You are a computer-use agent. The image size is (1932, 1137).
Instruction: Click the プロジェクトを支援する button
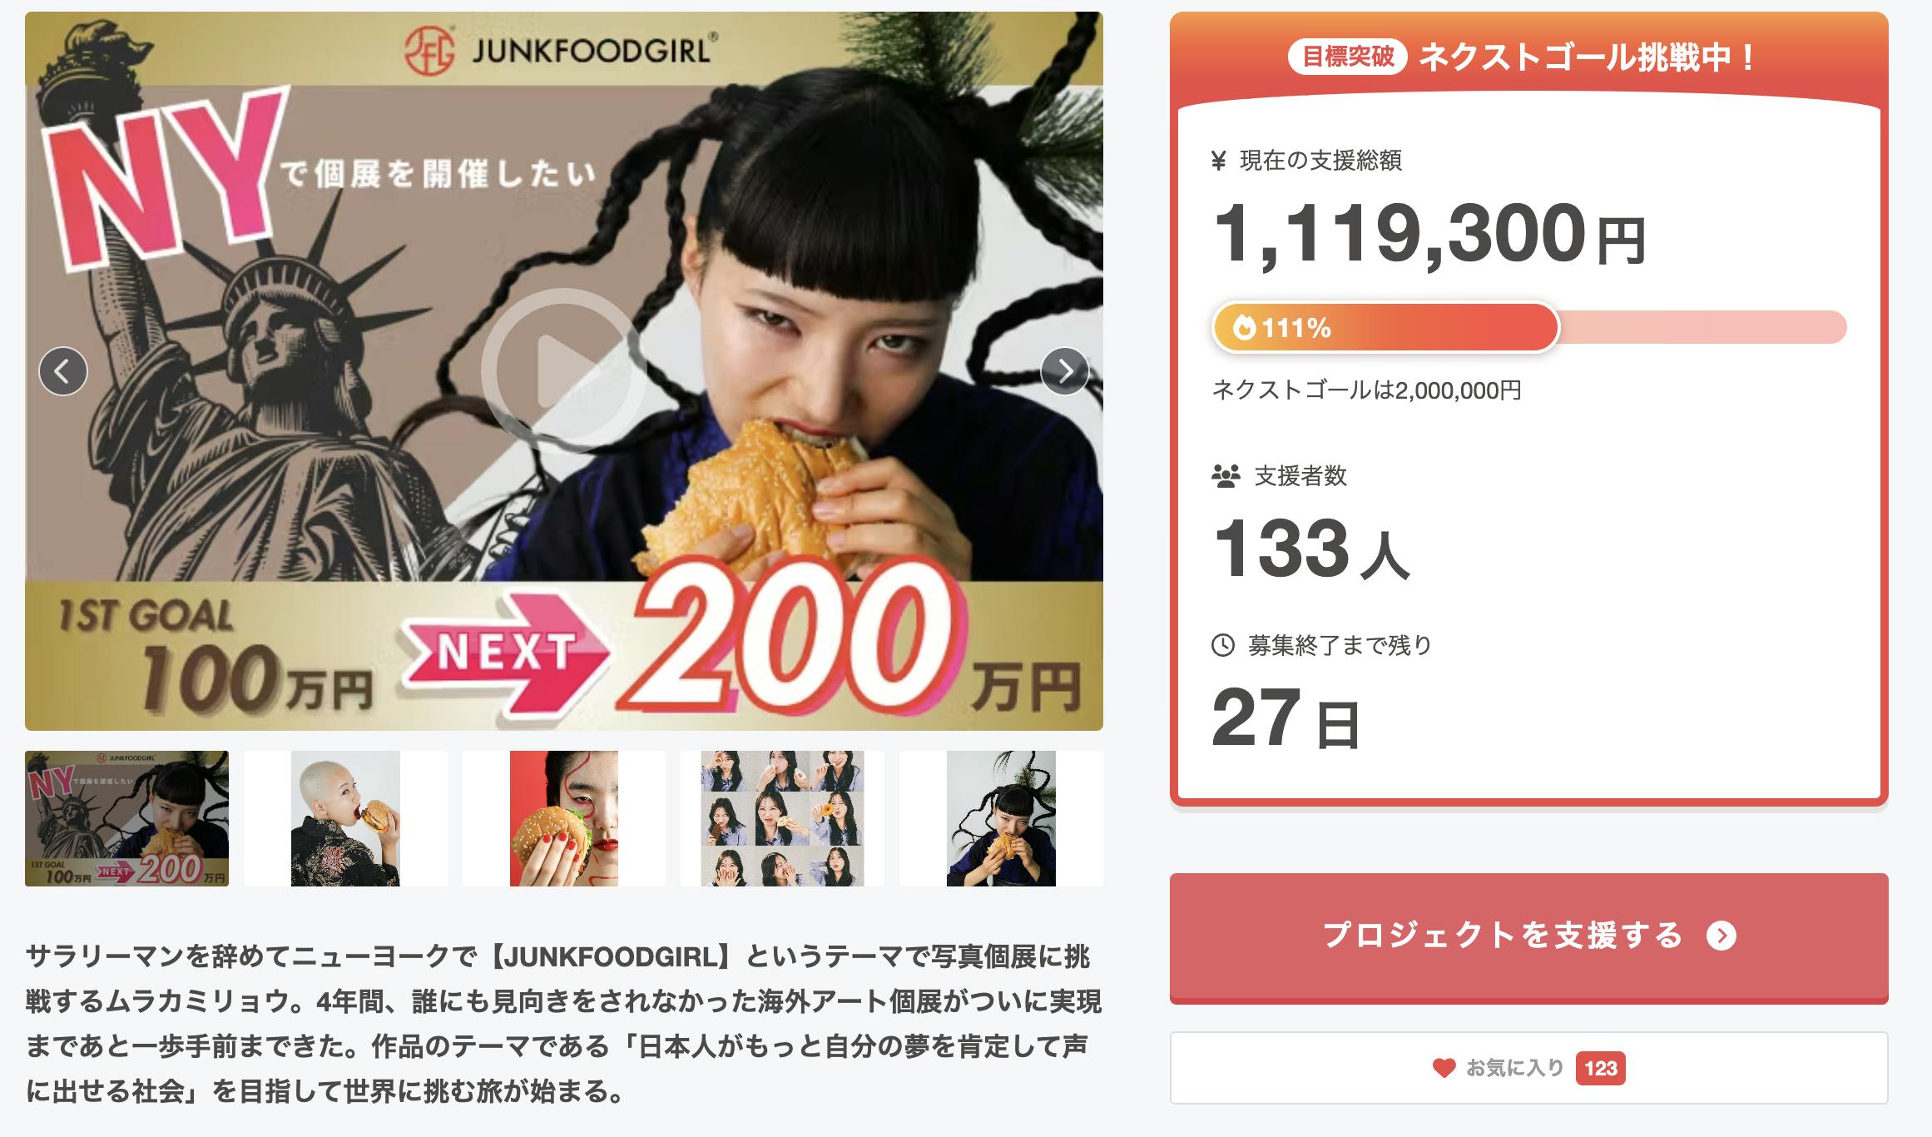pyautogui.click(x=1529, y=938)
